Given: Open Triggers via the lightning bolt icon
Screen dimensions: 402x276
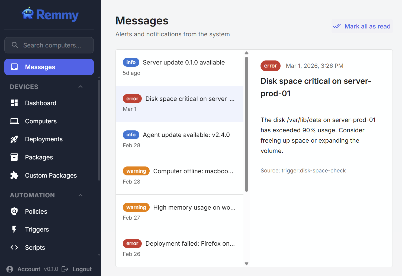Looking at the screenshot, I should tap(14, 229).
